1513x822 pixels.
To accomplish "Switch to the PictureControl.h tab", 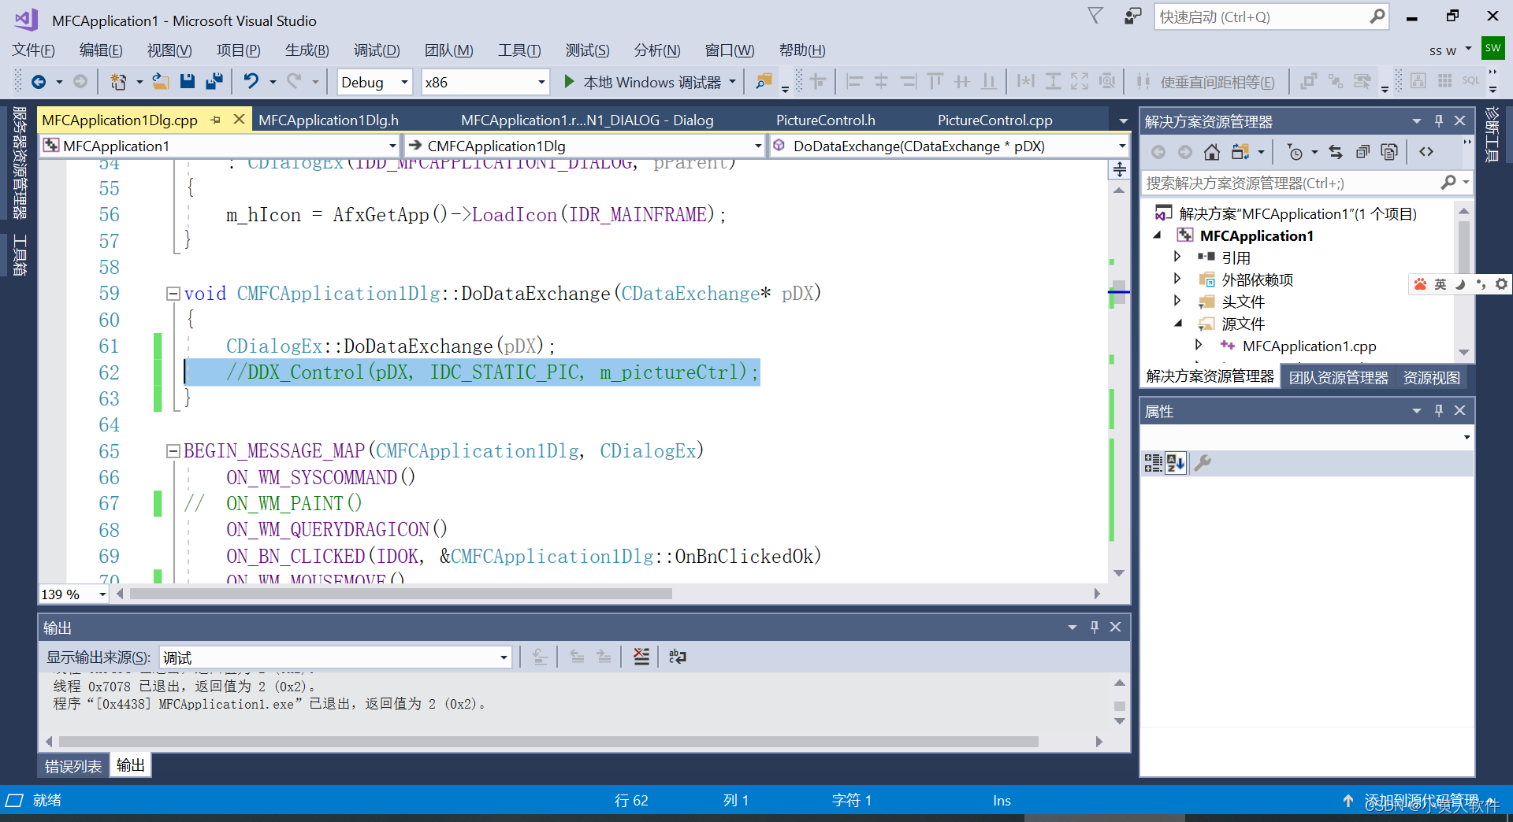I will coord(825,120).
